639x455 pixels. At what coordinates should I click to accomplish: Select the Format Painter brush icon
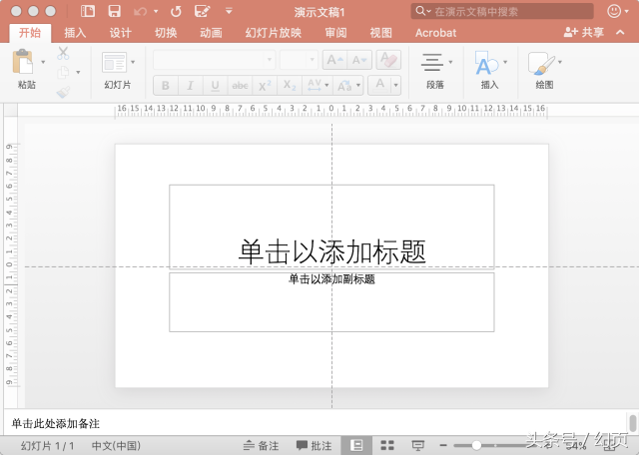click(x=63, y=92)
